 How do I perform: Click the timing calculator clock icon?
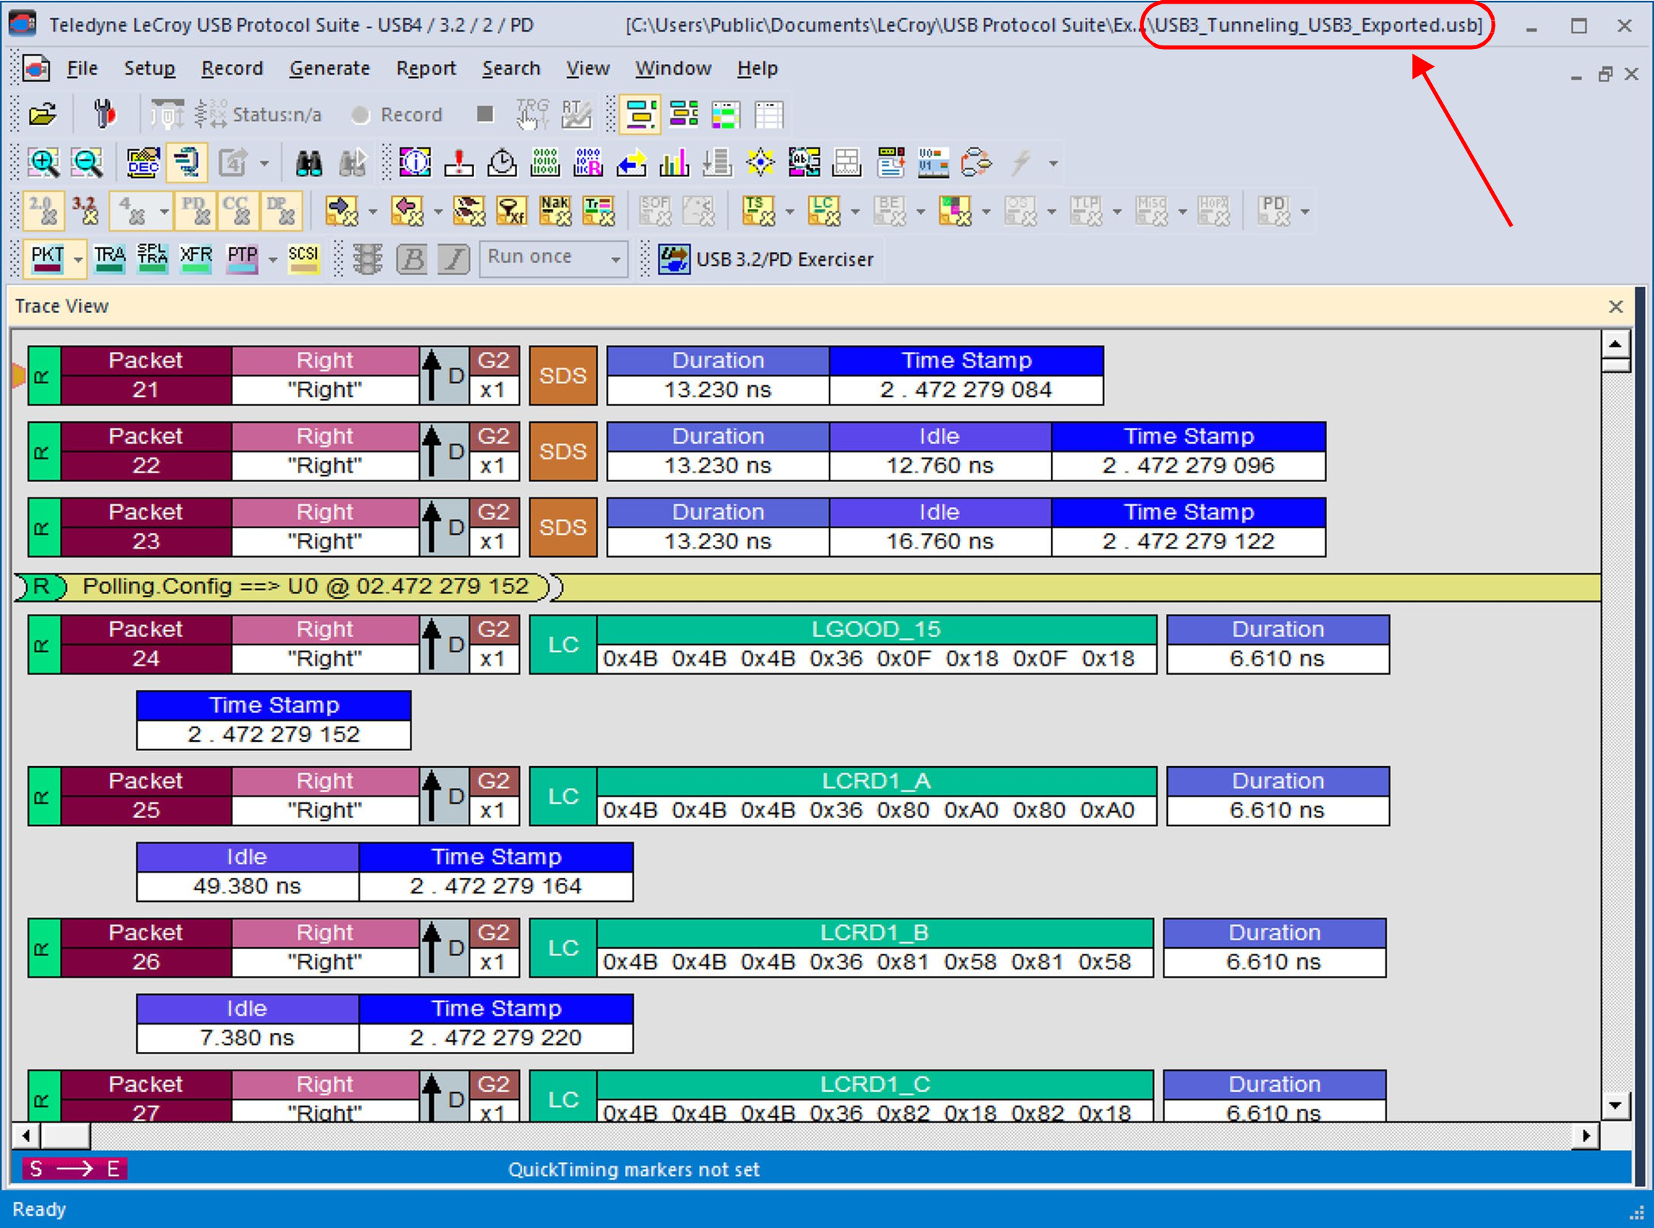[502, 162]
